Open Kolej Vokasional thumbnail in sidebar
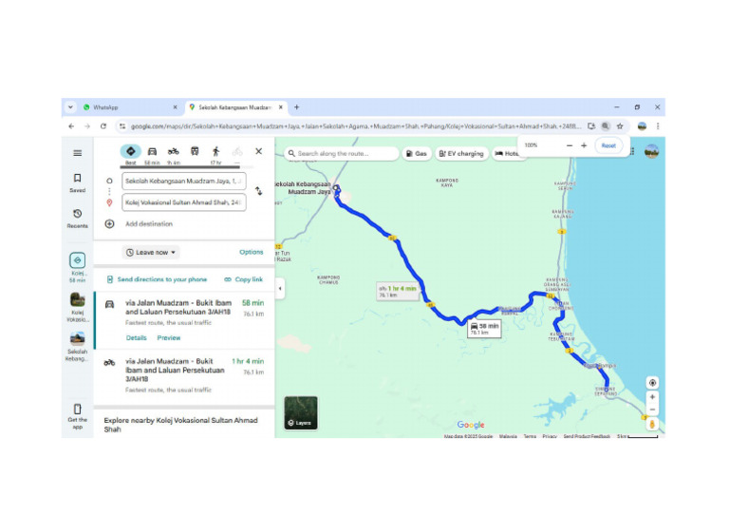Image resolution: width=729 pixels, height=516 pixels. click(78, 307)
